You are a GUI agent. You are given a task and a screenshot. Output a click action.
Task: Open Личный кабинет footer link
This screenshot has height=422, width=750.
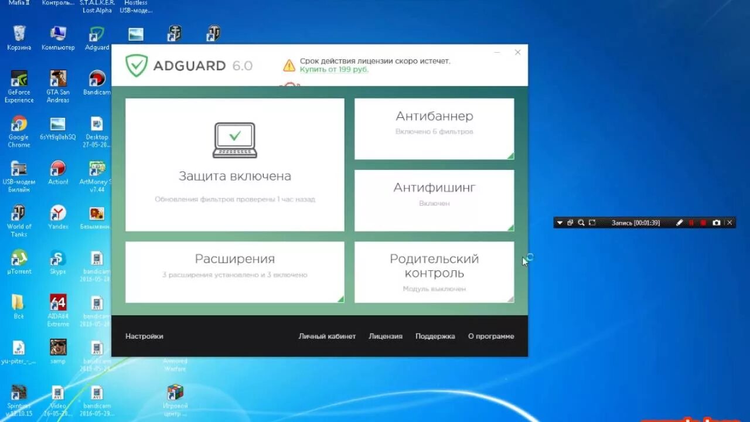coord(327,336)
